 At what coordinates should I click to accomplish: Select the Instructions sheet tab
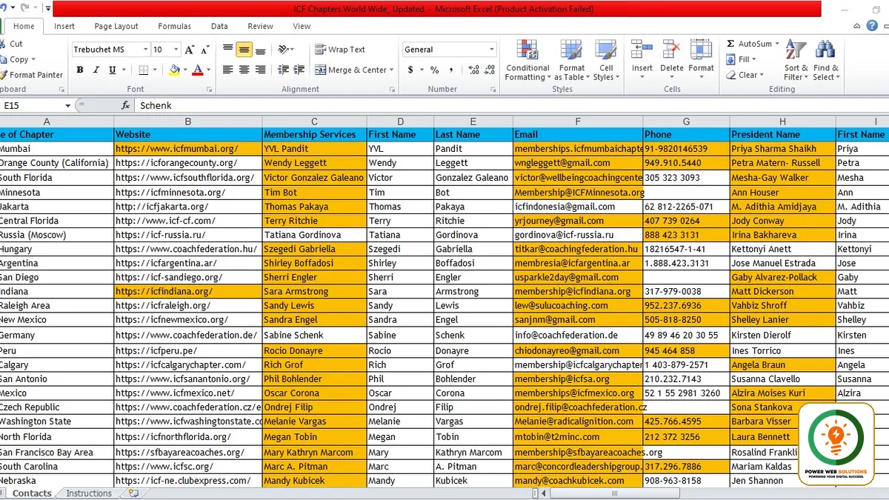[89, 493]
